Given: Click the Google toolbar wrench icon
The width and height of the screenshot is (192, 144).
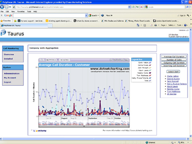Looking at the screenshot, I should coord(188,15).
